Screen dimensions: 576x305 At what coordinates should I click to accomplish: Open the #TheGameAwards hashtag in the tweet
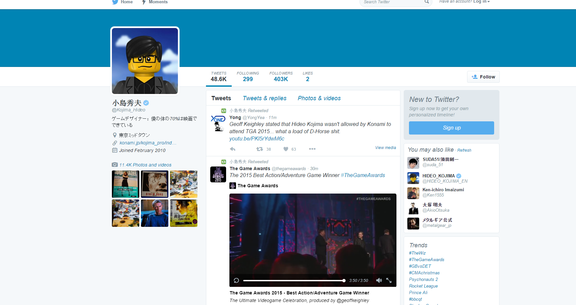(363, 175)
